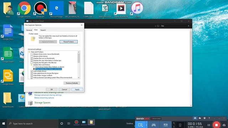Take a Bandicam screenshot with the camera icon
228x128 pixels.
[x=224, y=125]
